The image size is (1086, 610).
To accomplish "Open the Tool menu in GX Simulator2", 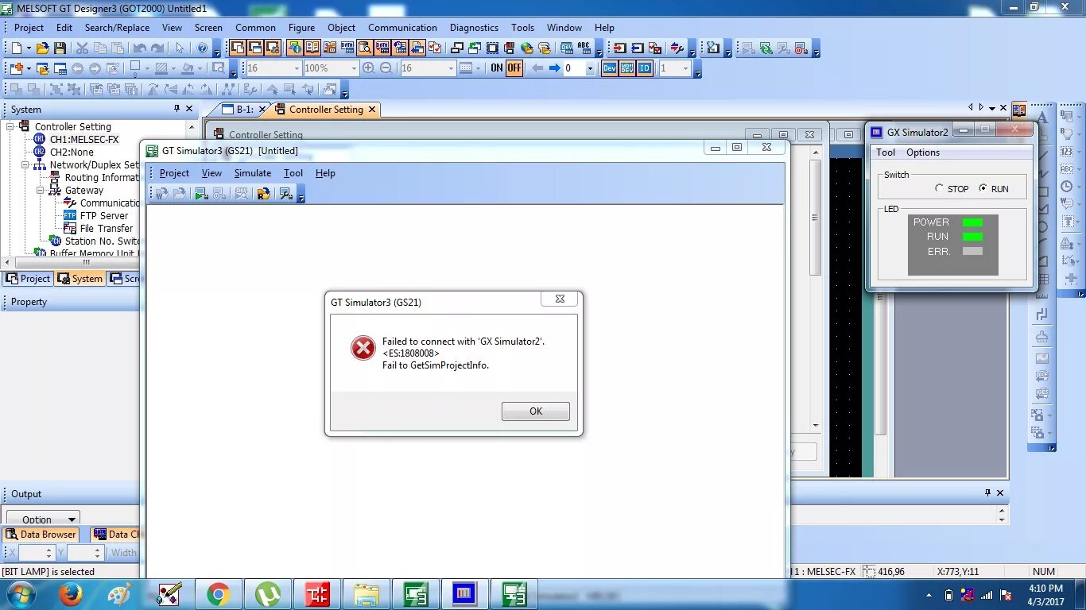I will [x=886, y=152].
